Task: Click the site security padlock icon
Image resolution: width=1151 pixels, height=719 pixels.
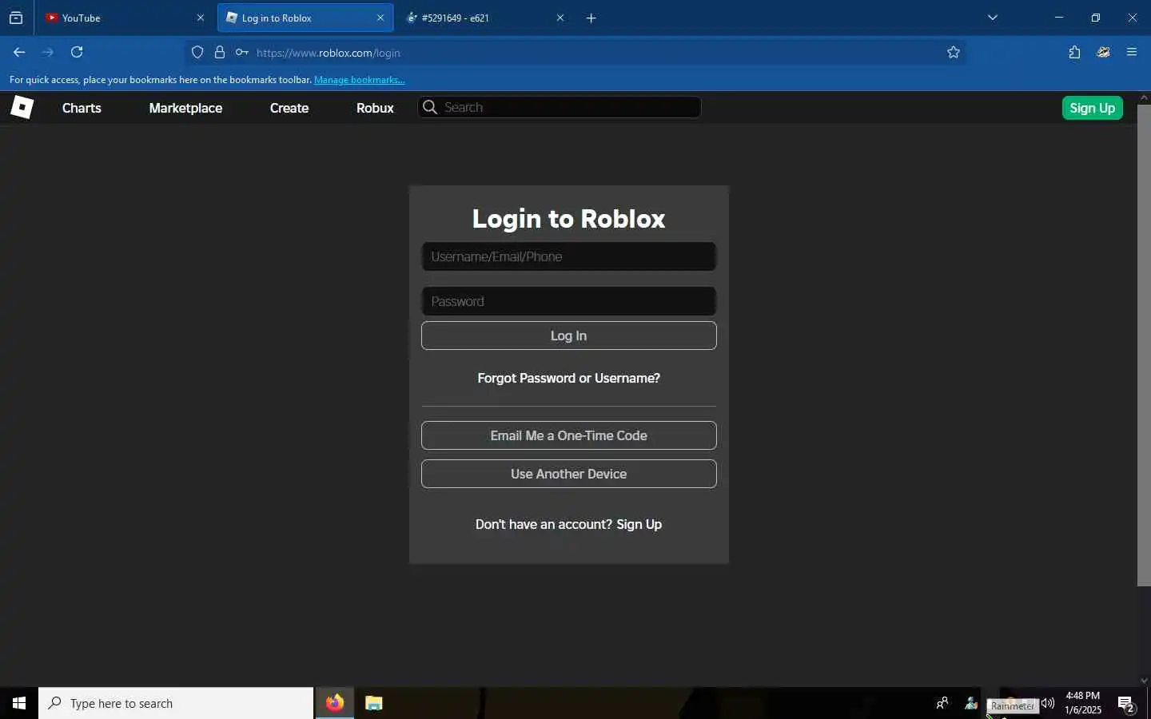Action: (220, 53)
